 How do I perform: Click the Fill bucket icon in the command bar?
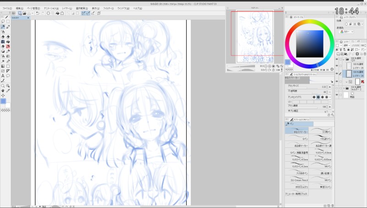coord(57,13)
